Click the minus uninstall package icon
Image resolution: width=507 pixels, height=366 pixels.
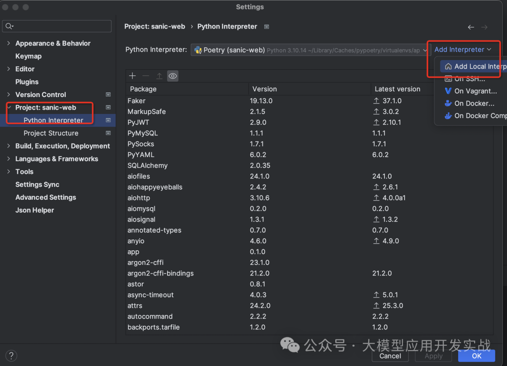pyautogui.click(x=146, y=76)
